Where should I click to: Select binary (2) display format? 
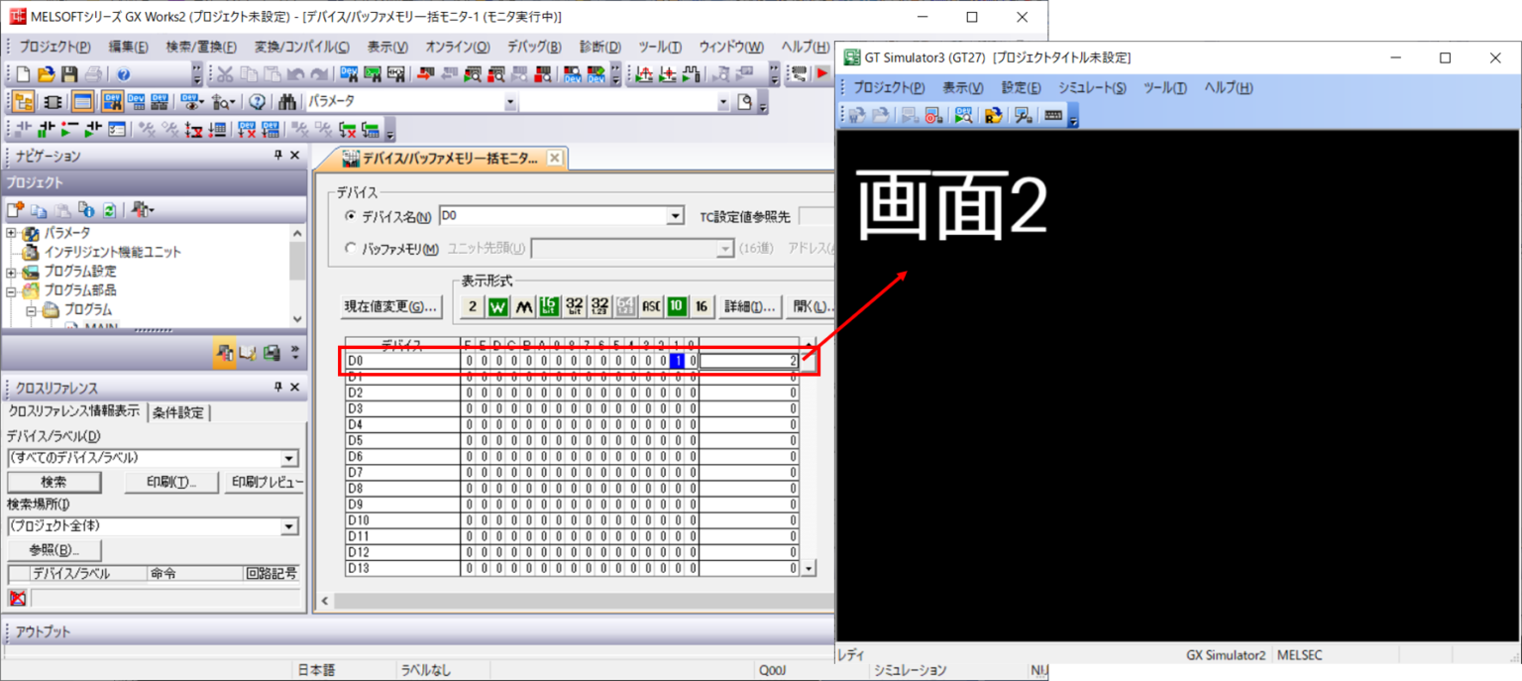474,306
